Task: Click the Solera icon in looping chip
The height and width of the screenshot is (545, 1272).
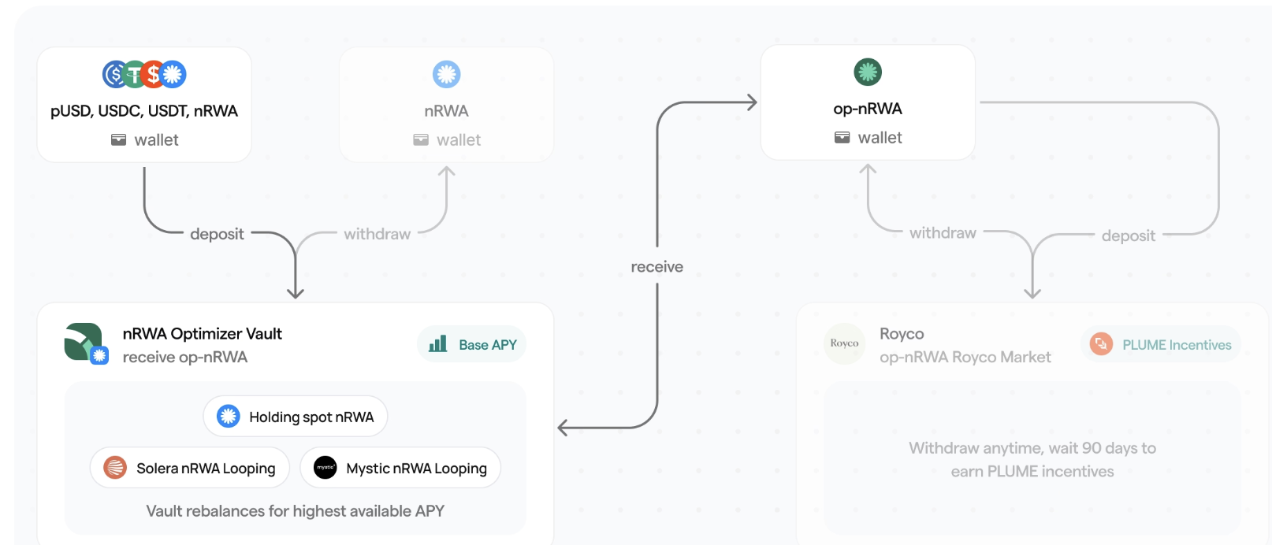Action: (x=115, y=468)
